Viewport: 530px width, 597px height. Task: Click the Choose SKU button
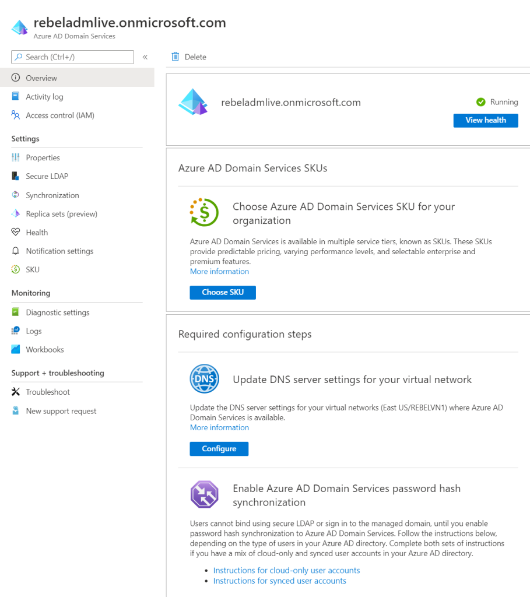pyautogui.click(x=222, y=292)
